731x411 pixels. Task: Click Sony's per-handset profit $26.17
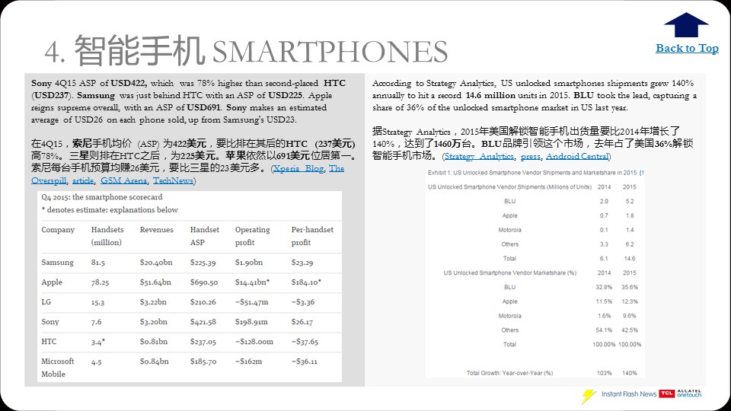pyautogui.click(x=302, y=322)
